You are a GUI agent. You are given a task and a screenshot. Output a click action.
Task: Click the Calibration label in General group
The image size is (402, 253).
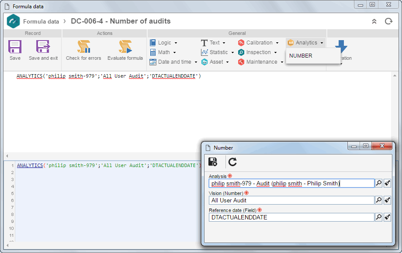click(x=260, y=43)
